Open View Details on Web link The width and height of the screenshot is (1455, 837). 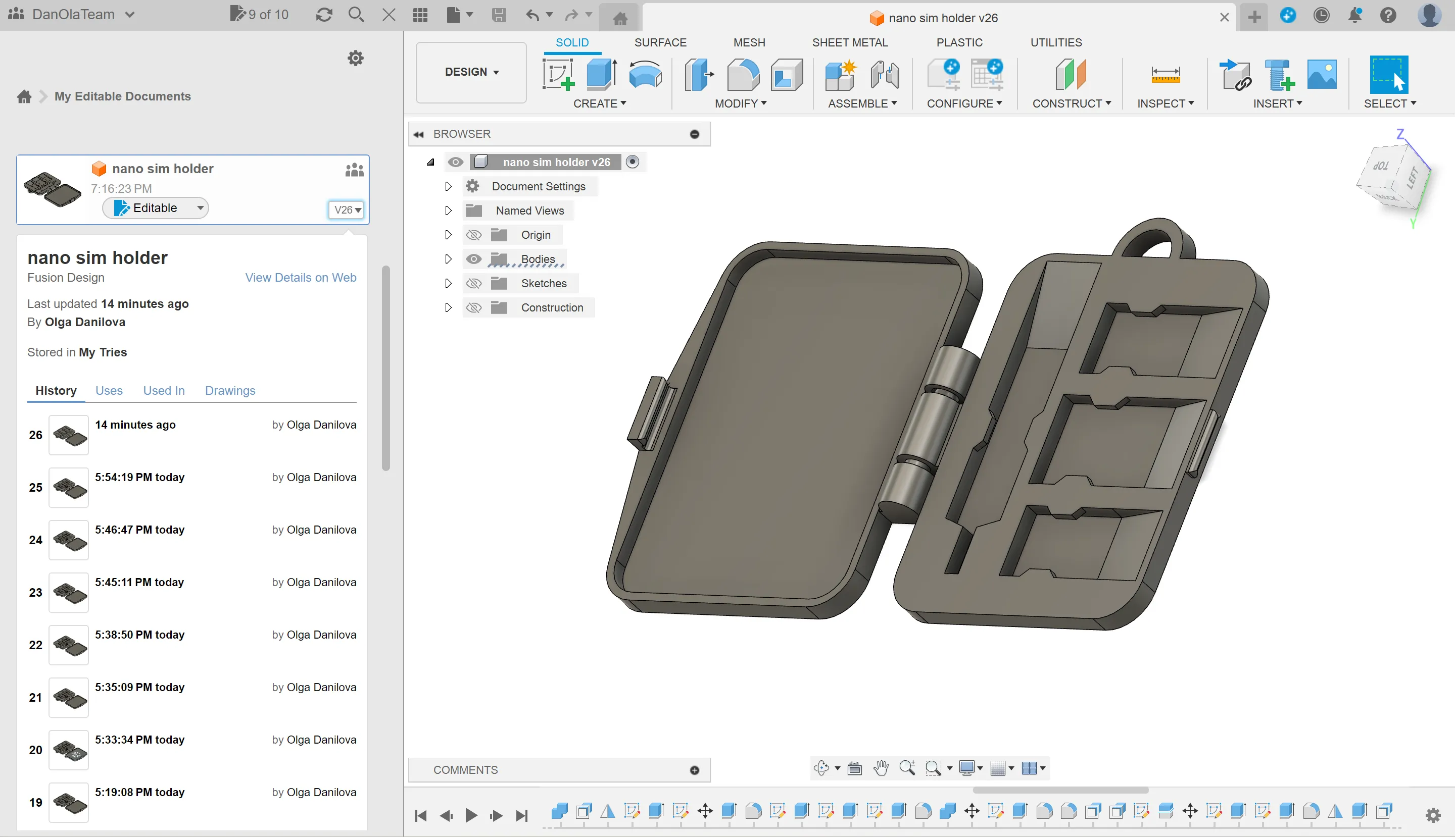point(300,278)
